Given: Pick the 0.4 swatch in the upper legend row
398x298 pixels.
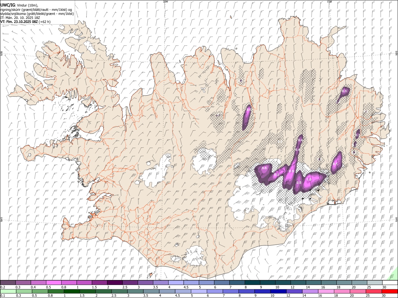Looking at the screenshot, I should tap(38, 283).
